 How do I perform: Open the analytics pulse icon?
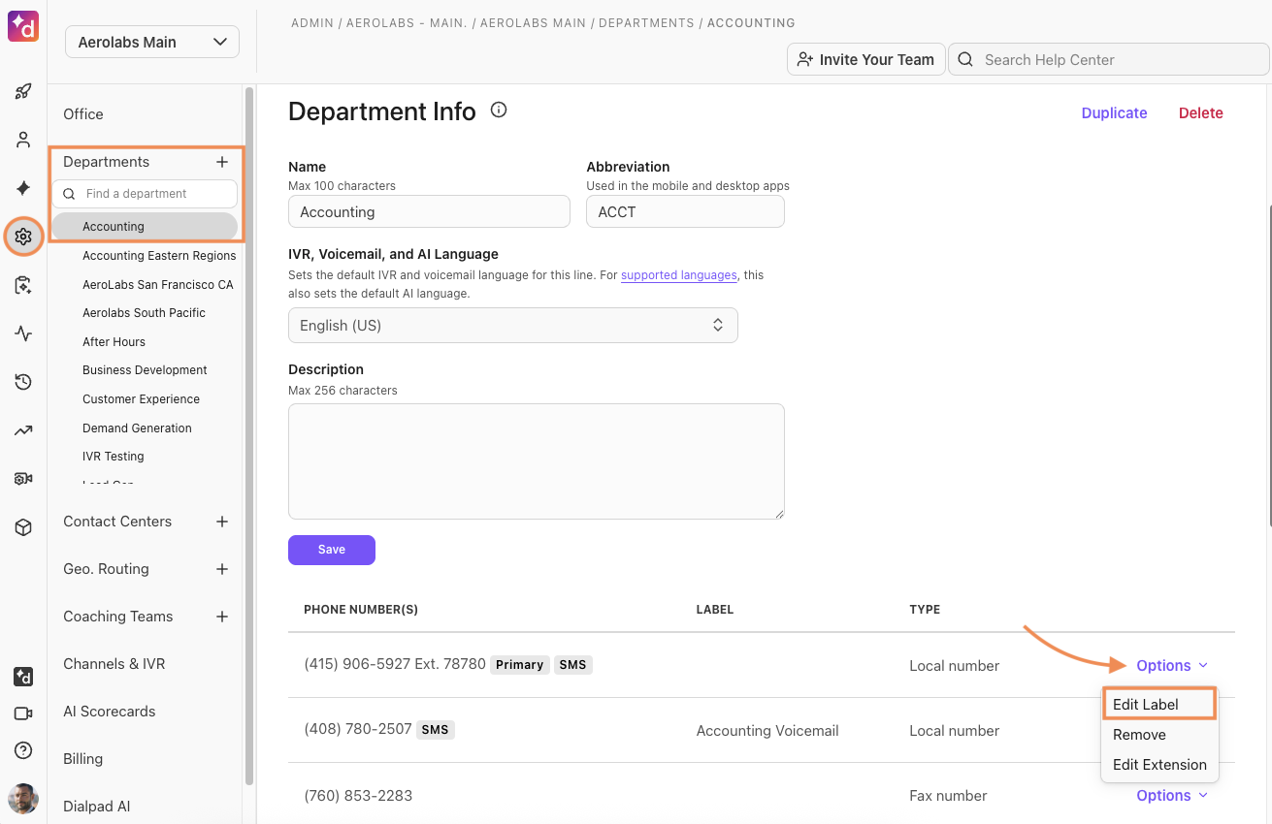coord(23,334)
